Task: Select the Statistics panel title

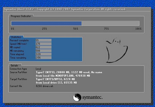Action: 16,37
